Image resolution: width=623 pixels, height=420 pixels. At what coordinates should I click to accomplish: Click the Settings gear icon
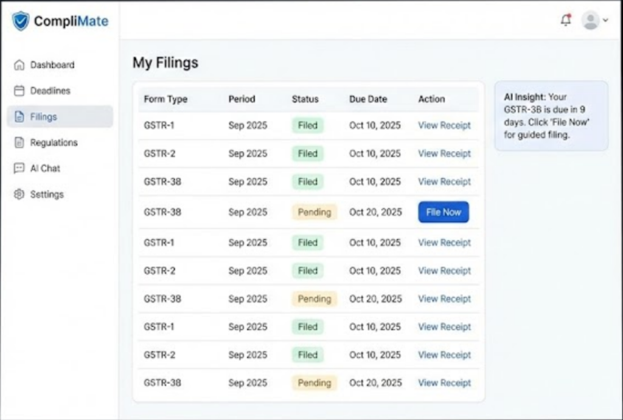tap(19, 195)
